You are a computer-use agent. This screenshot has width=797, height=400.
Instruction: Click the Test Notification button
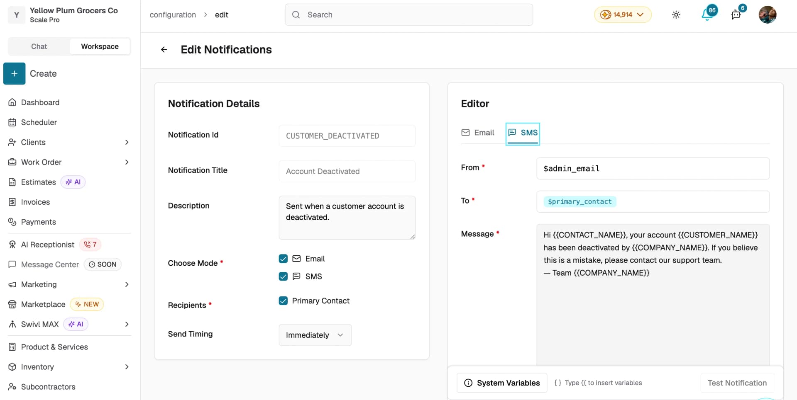point(737,383)
